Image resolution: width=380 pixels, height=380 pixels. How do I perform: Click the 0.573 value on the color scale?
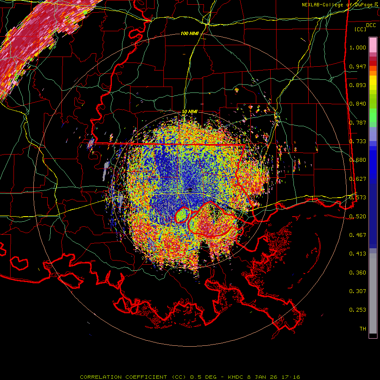358,197
